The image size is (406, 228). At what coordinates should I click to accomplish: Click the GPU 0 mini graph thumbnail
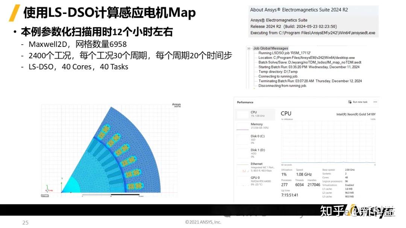click(243, 182)
